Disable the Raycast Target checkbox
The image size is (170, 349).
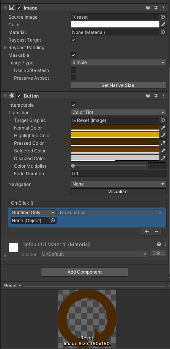74,40
